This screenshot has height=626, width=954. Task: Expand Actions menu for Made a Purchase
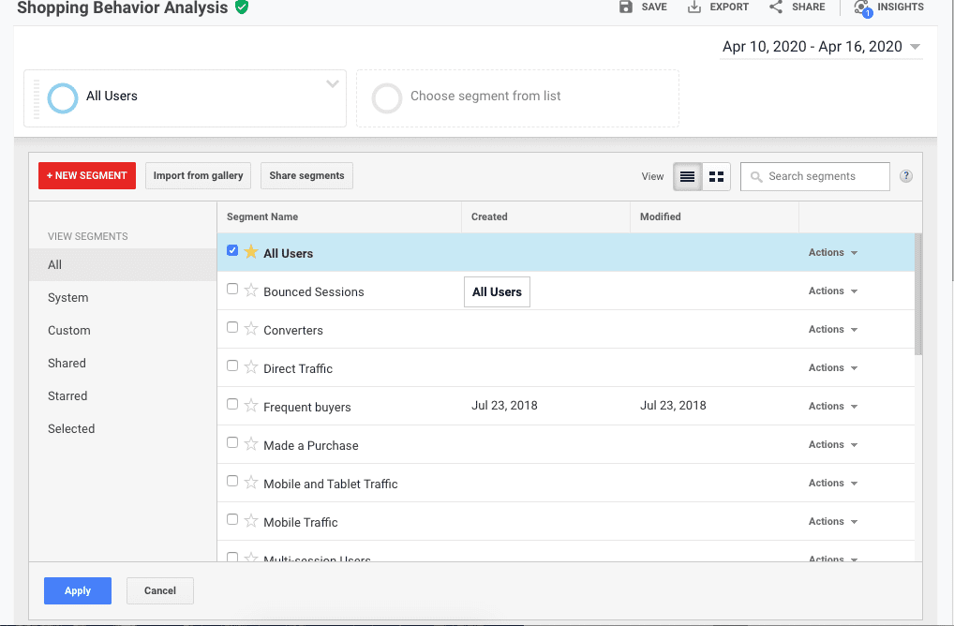832,445
